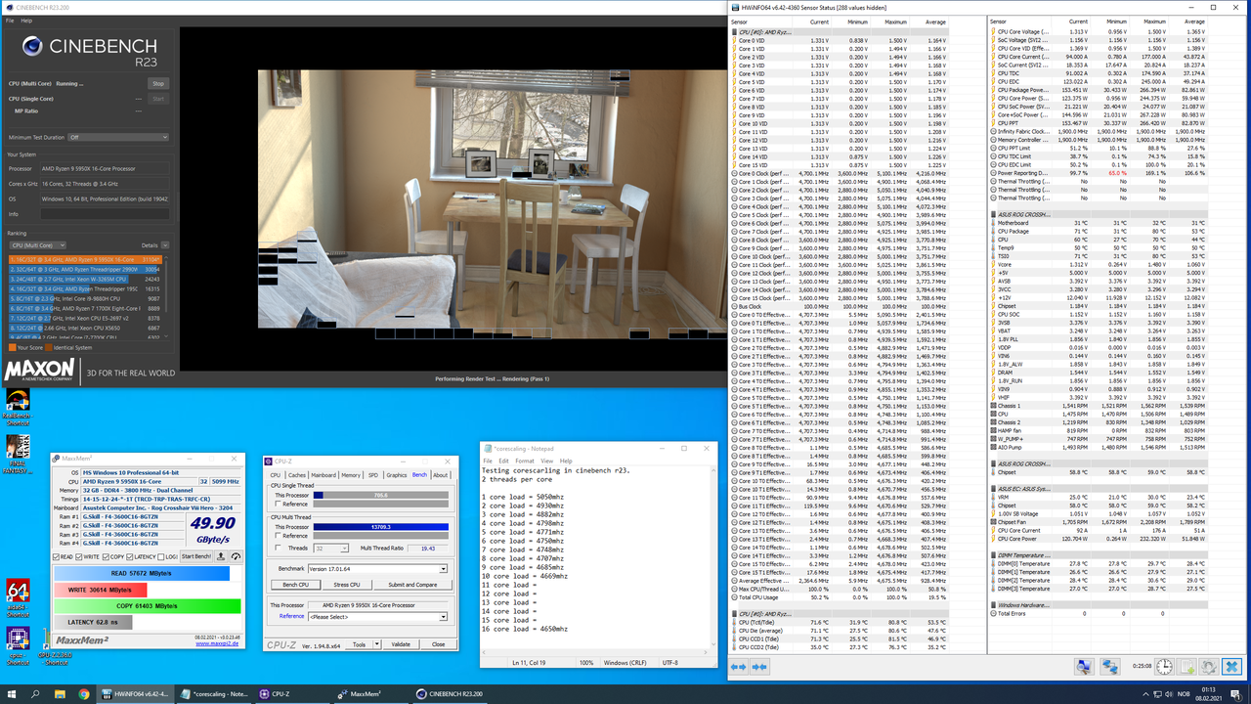Toggle Threads checkbox in CPU-Z
The image size is (1251, 704).
click(278, 548)
